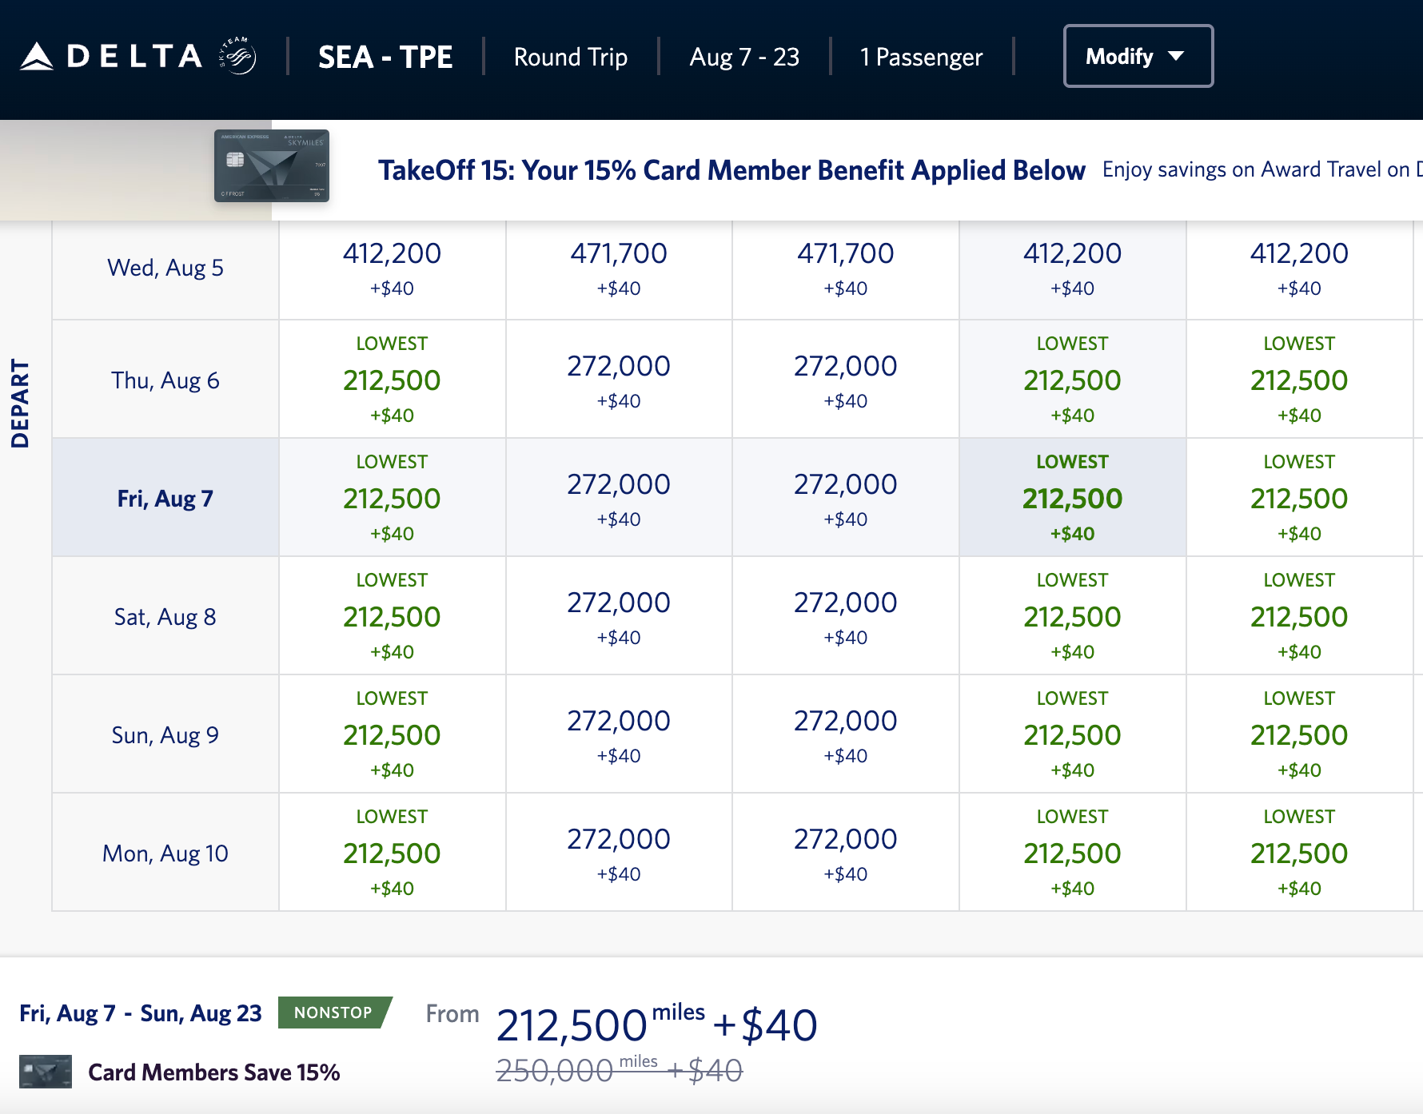The height and width of the screenshot is (1114, 1423).
Task: Click the Round Trip label in header
Action: (570, 57)
